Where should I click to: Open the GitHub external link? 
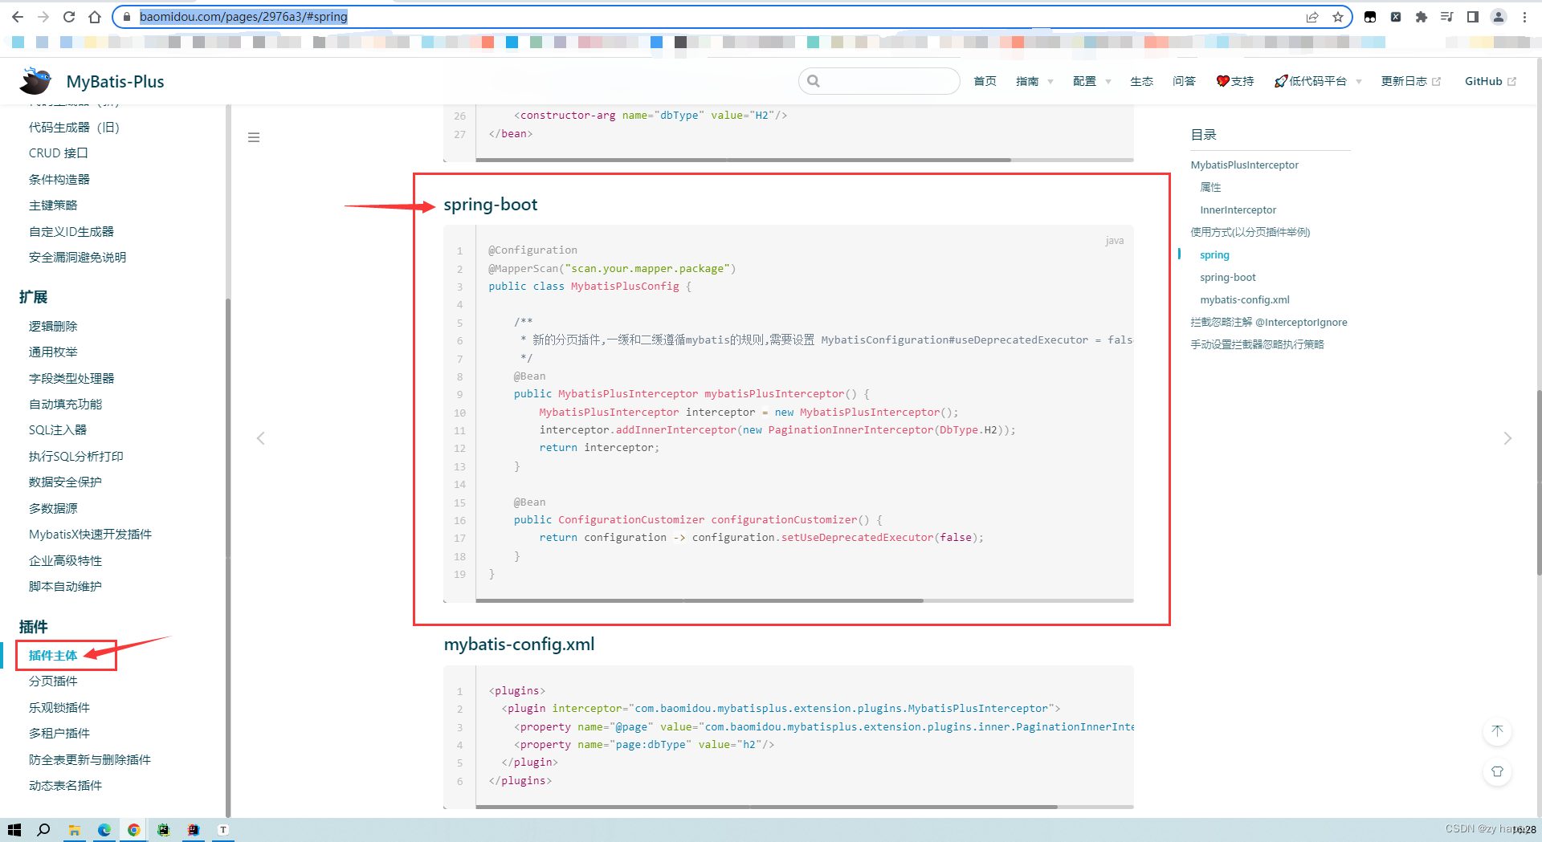coord(1491,81)
